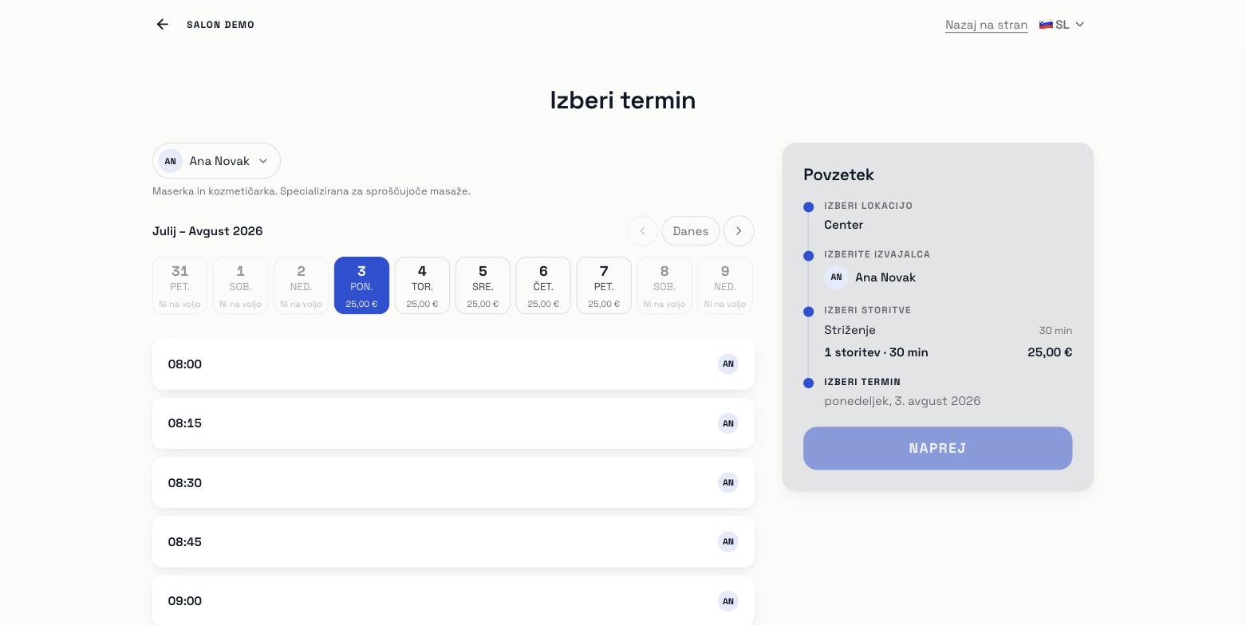Go to next week with right chevron
Screen dimensions: 1246x625
[739, 231]
